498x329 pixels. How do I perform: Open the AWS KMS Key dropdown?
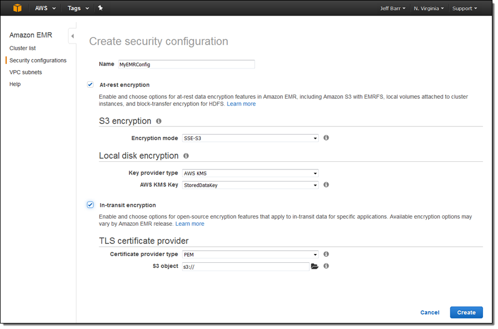click(250, 185)
